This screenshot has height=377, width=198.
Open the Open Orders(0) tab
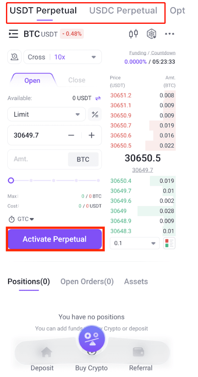click(x=87, y=282)
